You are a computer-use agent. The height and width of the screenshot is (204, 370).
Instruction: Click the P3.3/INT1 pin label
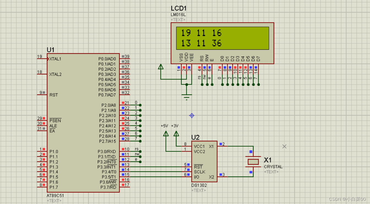(107, 167)
